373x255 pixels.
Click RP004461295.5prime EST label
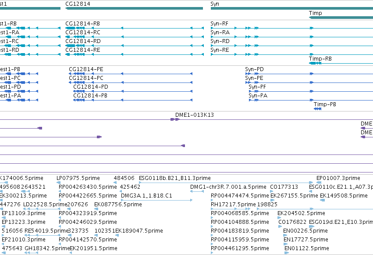[240, 248]
